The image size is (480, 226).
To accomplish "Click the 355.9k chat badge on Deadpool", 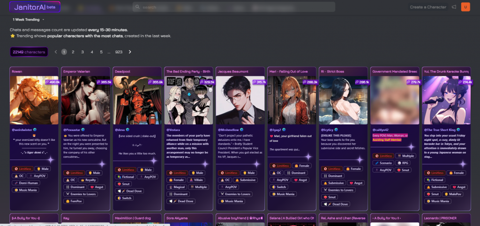I will (x=155, y=82).
